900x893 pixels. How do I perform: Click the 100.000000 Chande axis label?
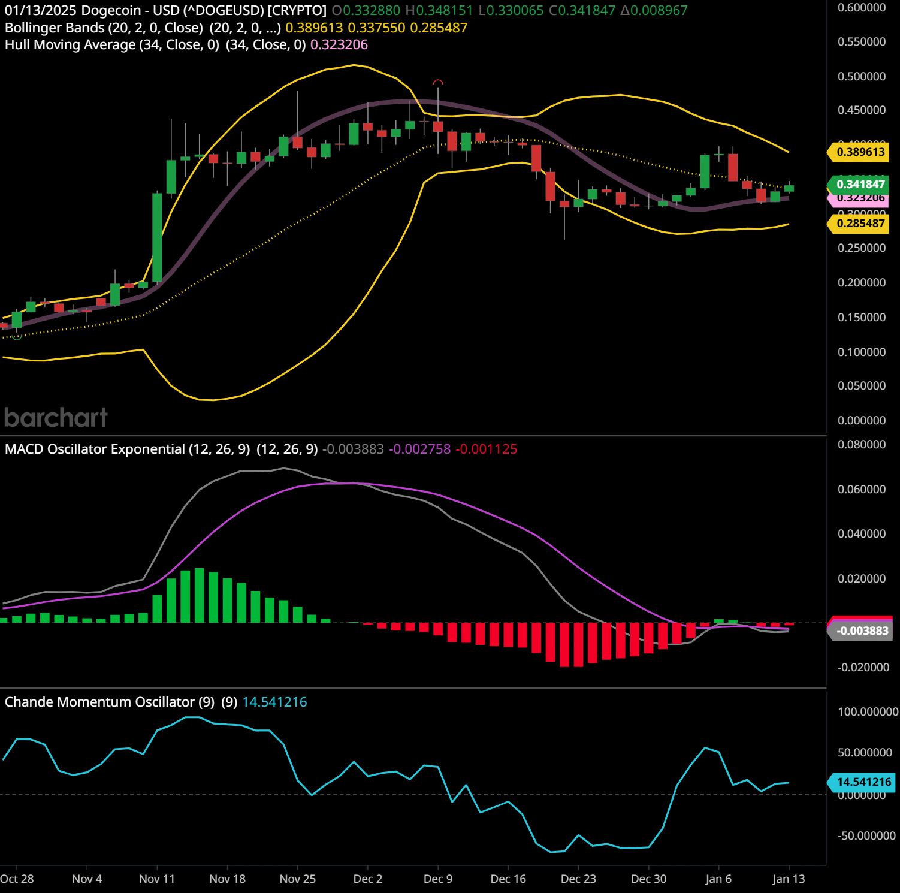tap(868, 711)
